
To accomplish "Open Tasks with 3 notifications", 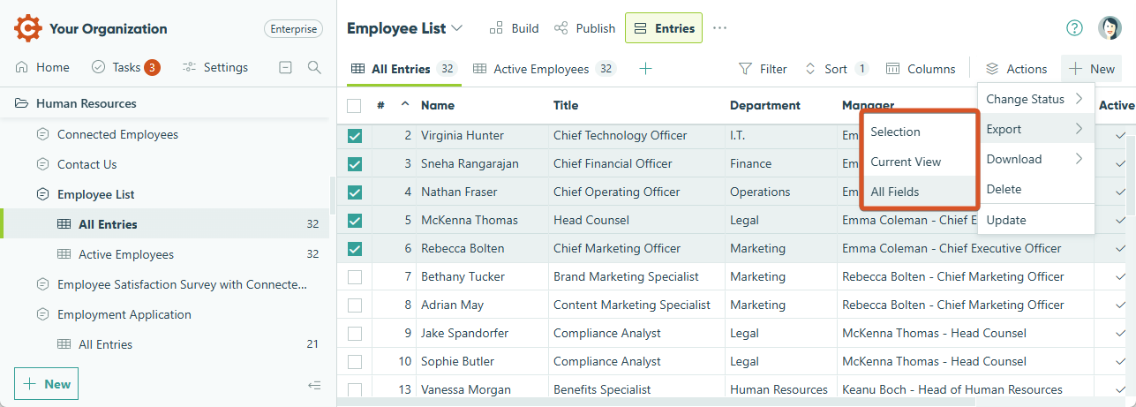I will pyautogui.click(x=125, y=67).
